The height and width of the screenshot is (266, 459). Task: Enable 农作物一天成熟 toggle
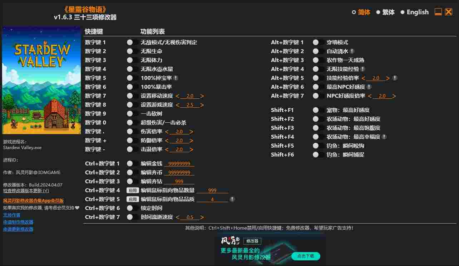319,60
